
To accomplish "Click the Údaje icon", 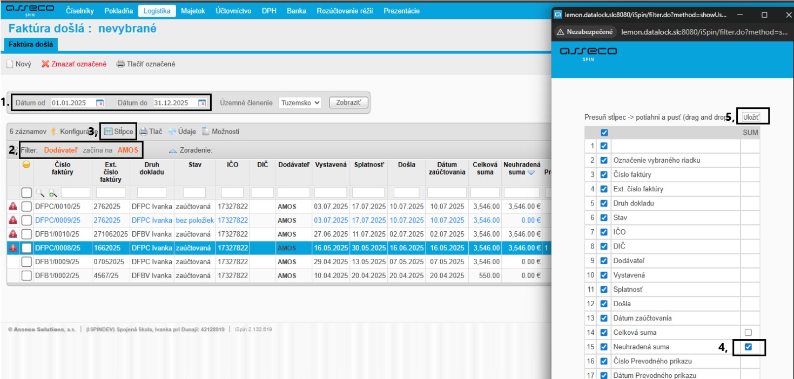I will 172,132.
